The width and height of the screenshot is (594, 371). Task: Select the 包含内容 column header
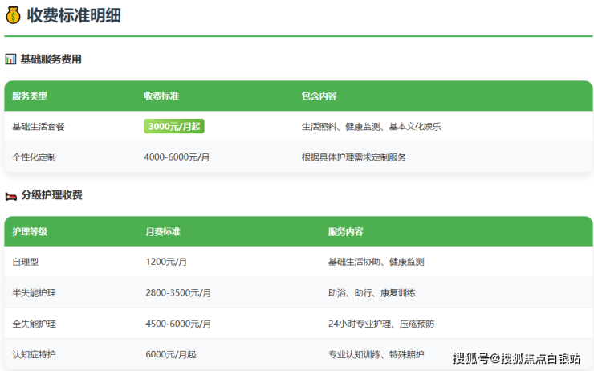click(319, 96)
